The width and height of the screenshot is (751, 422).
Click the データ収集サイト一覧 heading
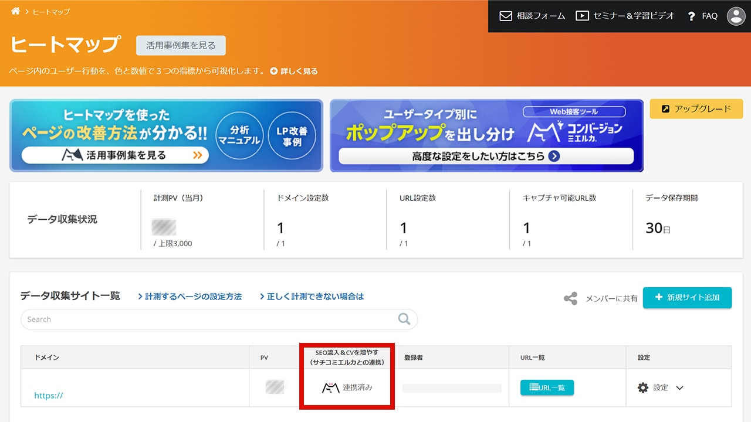tap(70, 296)
